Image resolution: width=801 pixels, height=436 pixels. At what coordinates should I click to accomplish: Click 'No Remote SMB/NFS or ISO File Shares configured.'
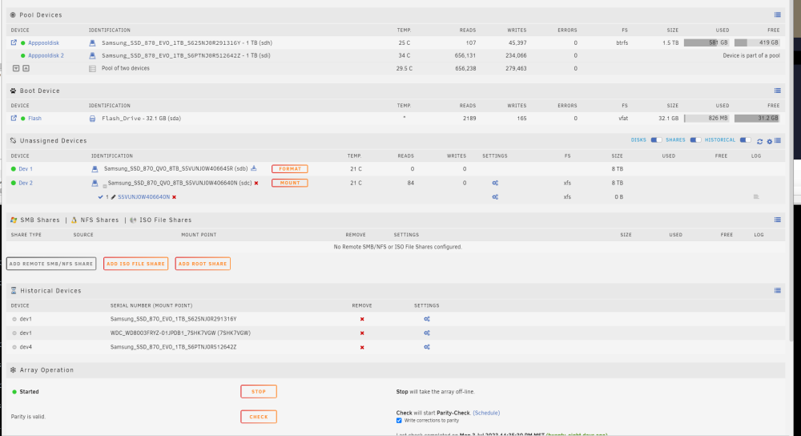397,247
